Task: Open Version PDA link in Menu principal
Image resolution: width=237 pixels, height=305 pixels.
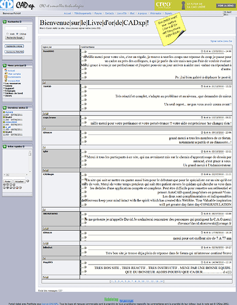Action: [x=14, y=81]
